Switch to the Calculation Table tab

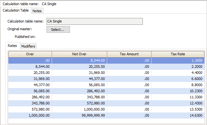coord(16,10)
